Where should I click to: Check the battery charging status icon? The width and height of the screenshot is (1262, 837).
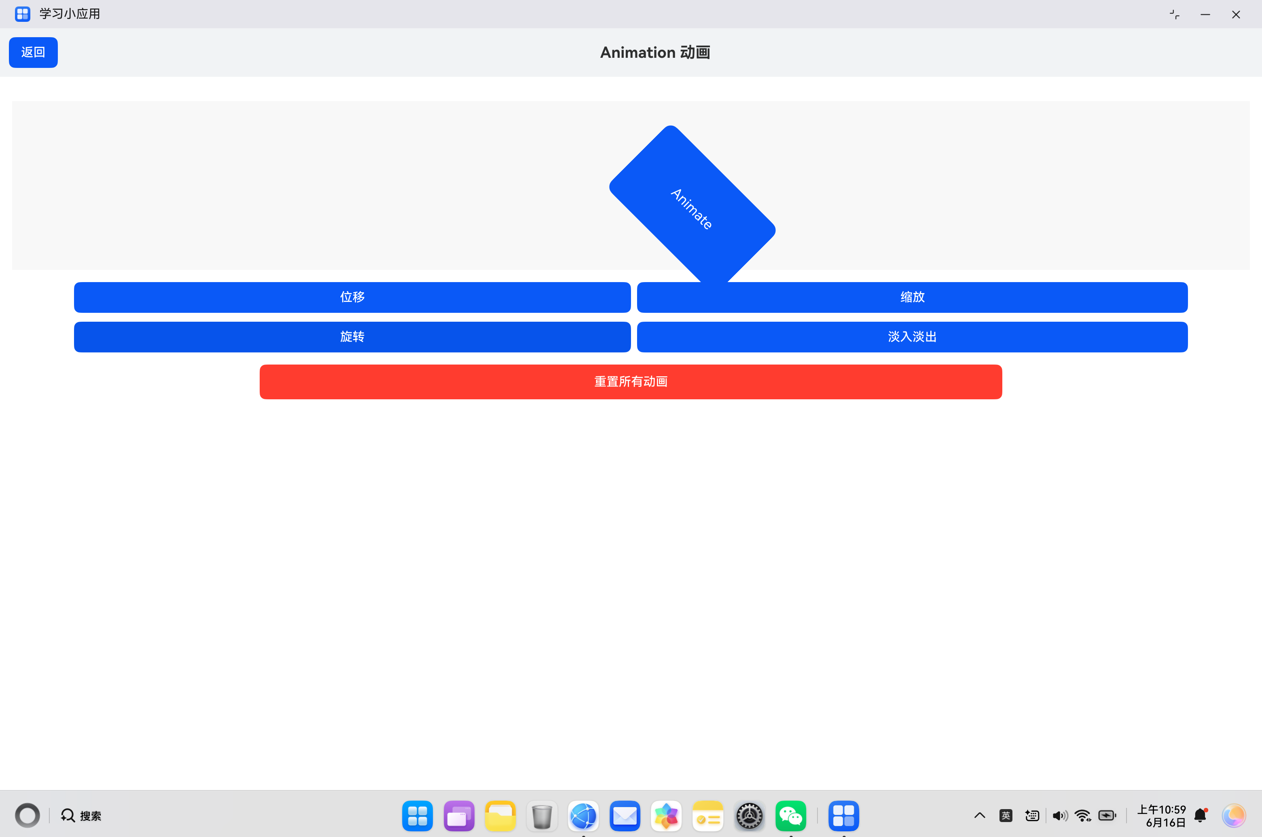1107,815
